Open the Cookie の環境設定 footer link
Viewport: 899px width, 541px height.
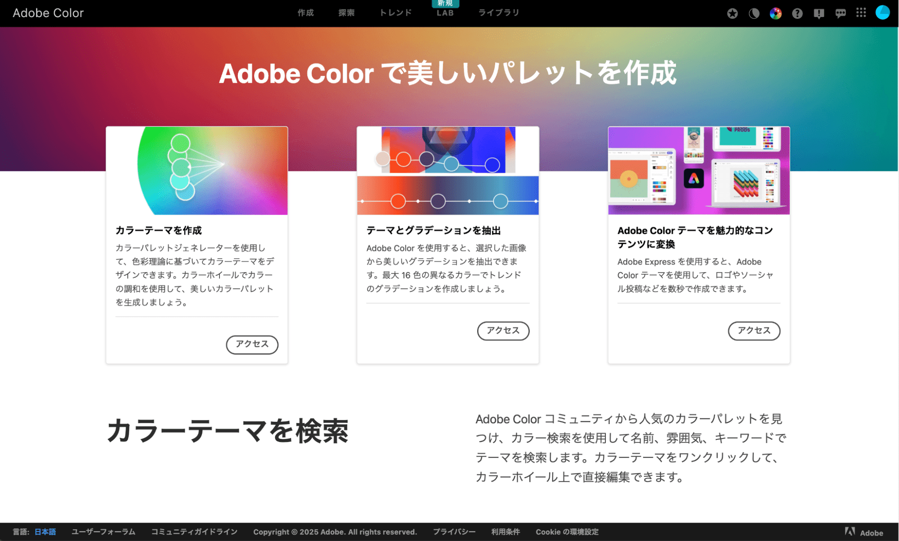click(567, 532)
